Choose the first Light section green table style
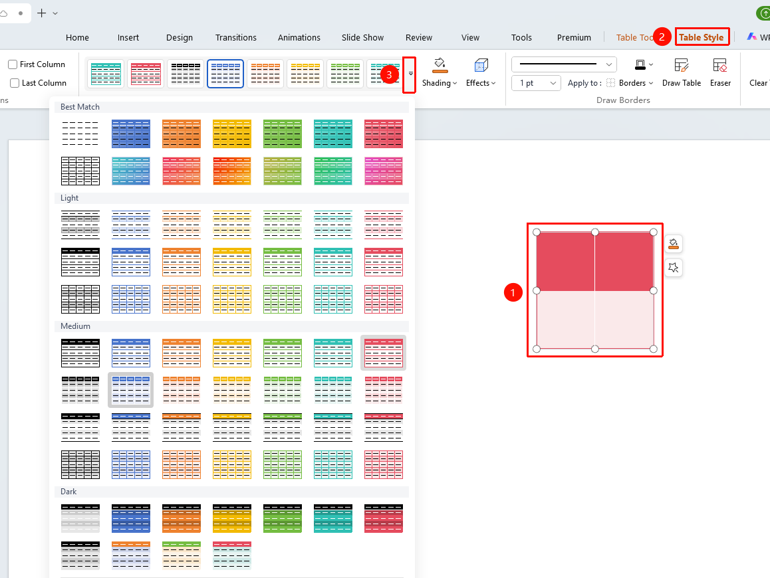This screenshot has width=770, height=578. tap(283, 225)
